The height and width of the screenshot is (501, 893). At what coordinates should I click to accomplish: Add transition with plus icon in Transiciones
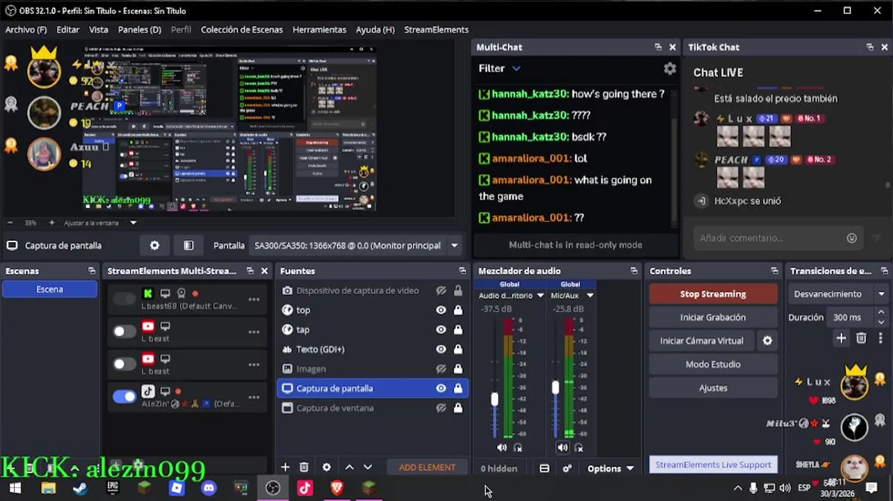841,338
